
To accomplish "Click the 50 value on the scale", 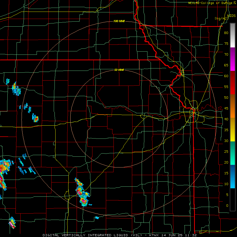I will [x=226, y=98].
